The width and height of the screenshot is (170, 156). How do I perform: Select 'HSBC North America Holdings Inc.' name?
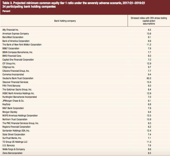coord(18,93)
